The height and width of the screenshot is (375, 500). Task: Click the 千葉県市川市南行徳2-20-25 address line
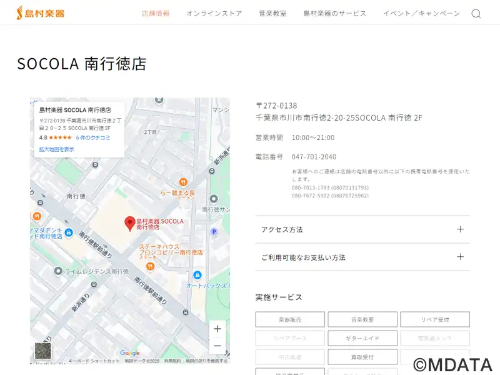pos(339,117)
